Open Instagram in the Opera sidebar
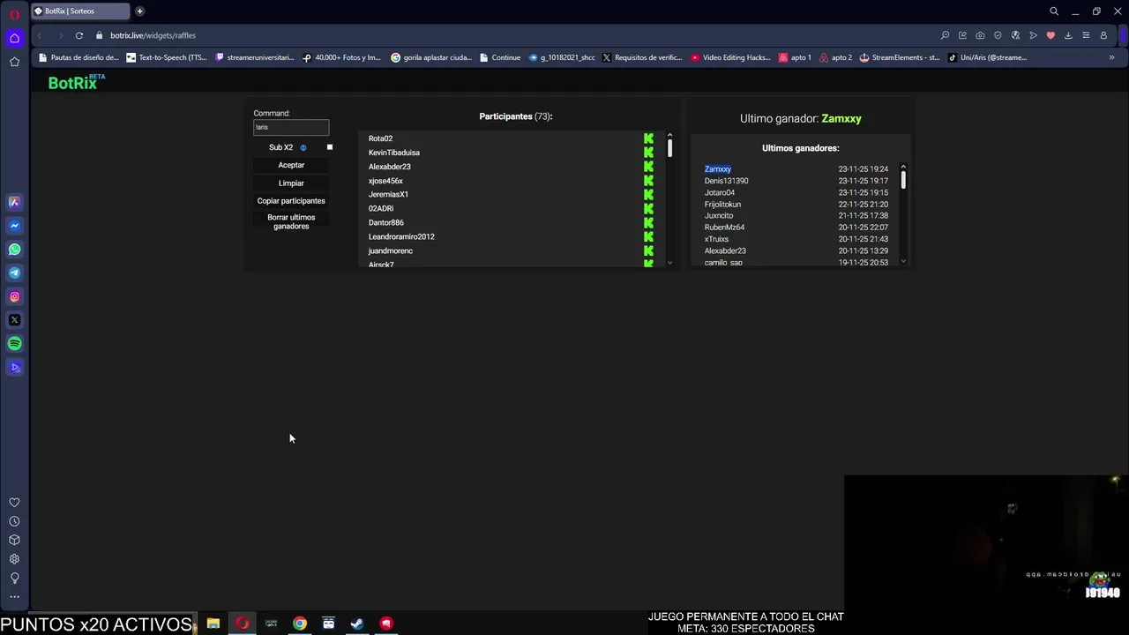Viewport: 1129px width, 635px height. [14, 296]
